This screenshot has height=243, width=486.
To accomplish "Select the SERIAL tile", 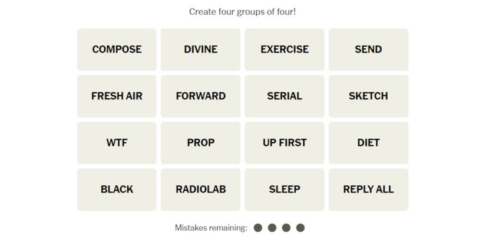I will [x=285, y=96].
